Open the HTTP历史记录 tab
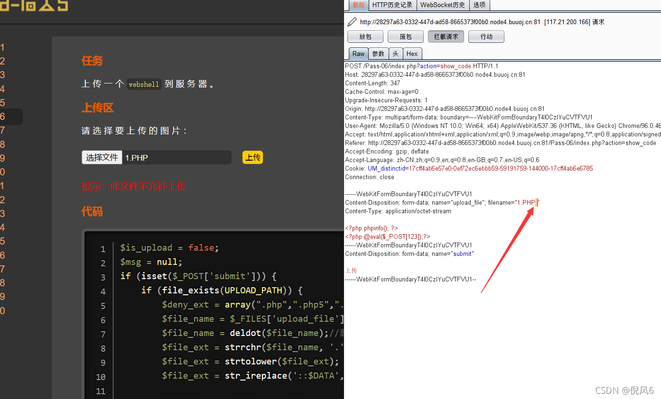The height and width of the screenshot is (399, 661). pos(392,5)
